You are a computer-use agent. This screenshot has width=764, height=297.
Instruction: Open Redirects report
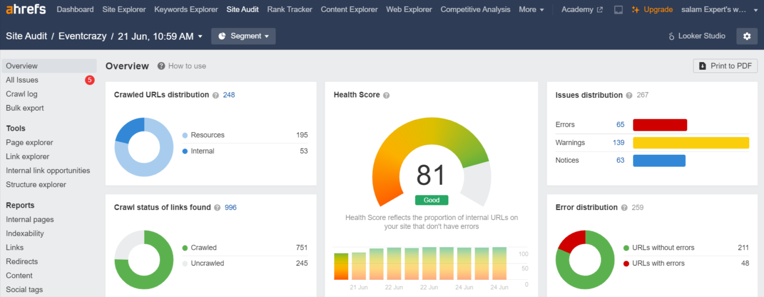click(x=22, y=262)
